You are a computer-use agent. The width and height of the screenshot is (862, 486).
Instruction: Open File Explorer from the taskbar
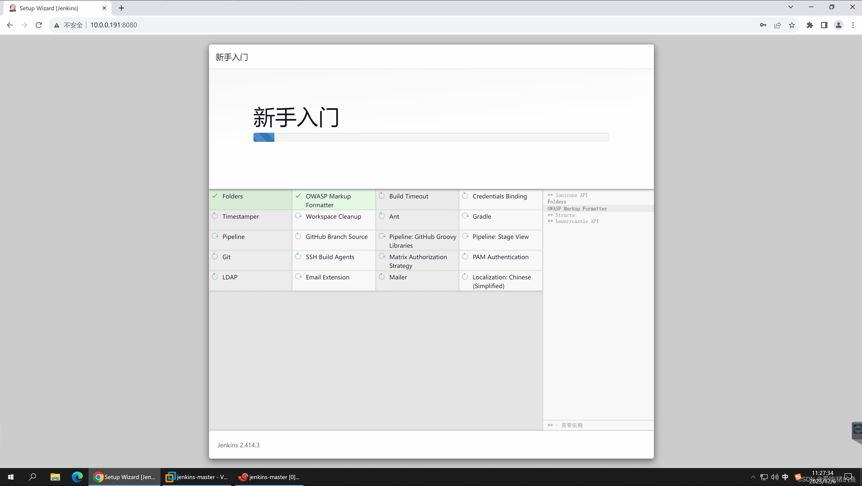pos(55,477)
